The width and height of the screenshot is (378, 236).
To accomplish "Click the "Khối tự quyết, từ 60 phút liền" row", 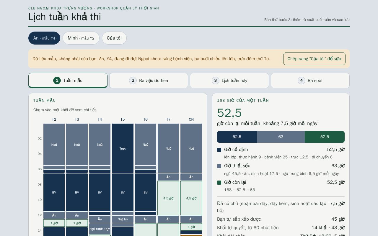I will click(281, 228).
